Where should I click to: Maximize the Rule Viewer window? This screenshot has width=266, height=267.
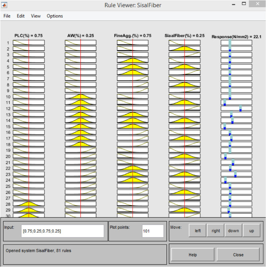[244, 4]
